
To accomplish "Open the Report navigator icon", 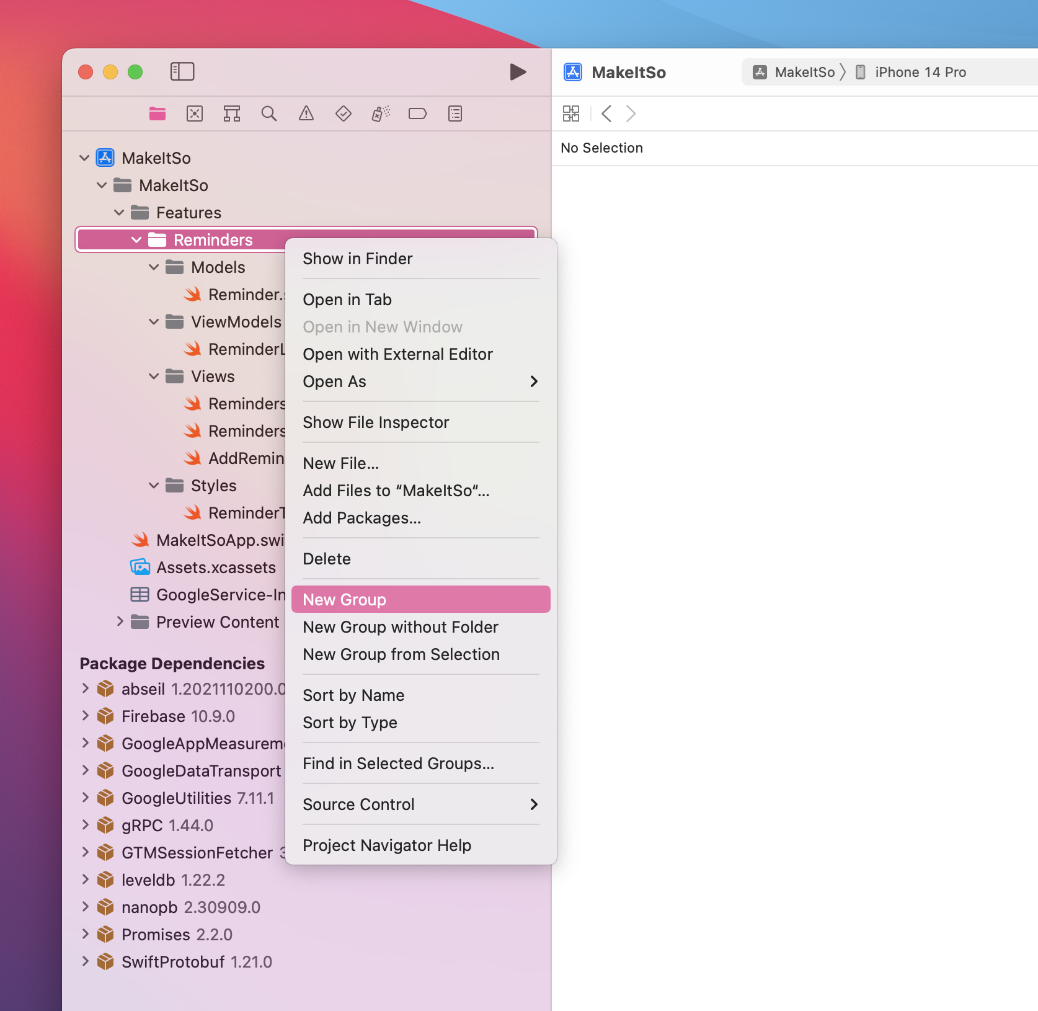I will coord(455,114).
